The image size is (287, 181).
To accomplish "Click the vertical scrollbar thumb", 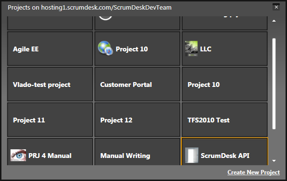I will (x=274, y=84).
